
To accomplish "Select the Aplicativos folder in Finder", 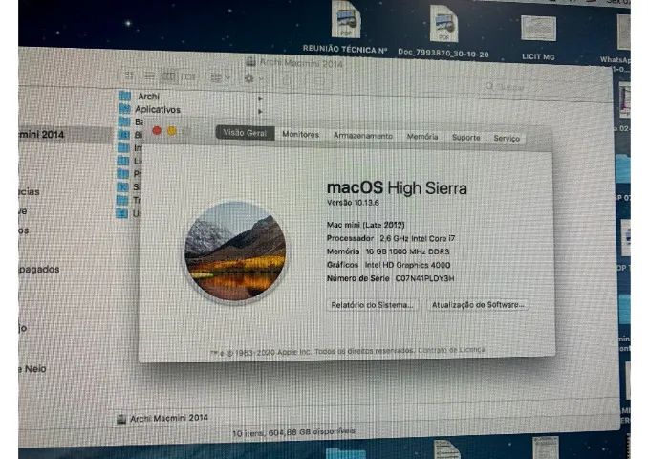I will tap(158, 110).
